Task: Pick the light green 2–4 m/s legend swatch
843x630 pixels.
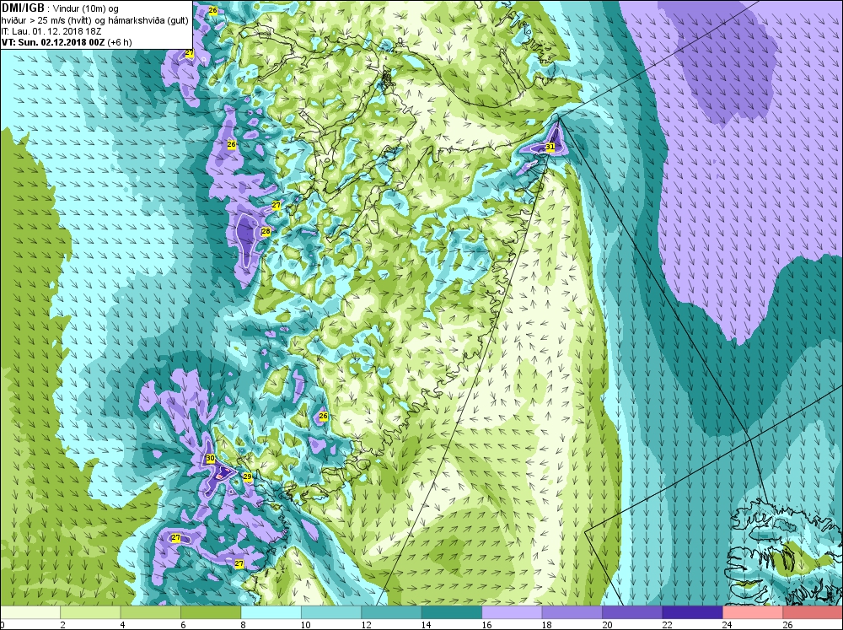Action: (90, 612)
